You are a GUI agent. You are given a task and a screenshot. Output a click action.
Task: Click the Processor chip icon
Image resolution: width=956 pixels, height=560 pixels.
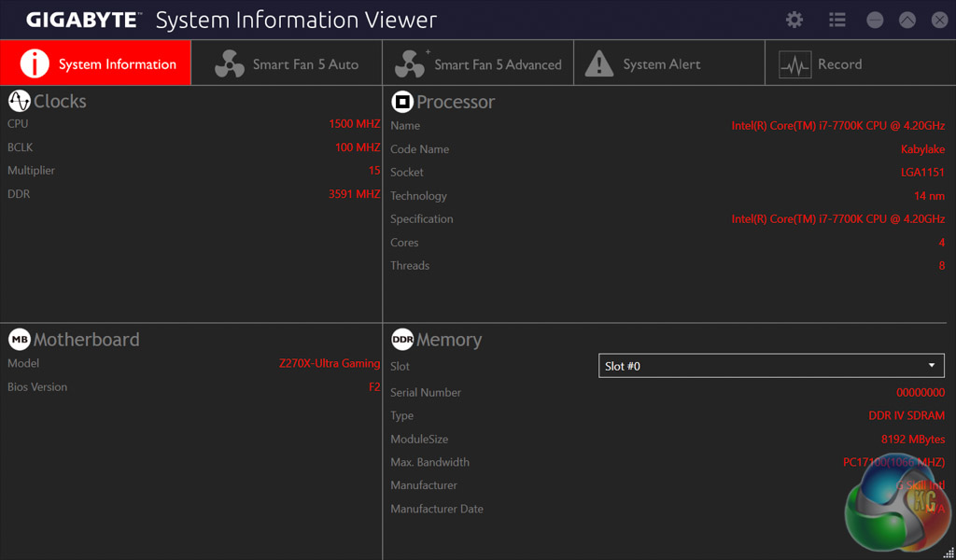(x=402, y=102)
